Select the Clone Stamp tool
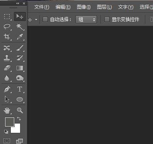 click(7, 58)
